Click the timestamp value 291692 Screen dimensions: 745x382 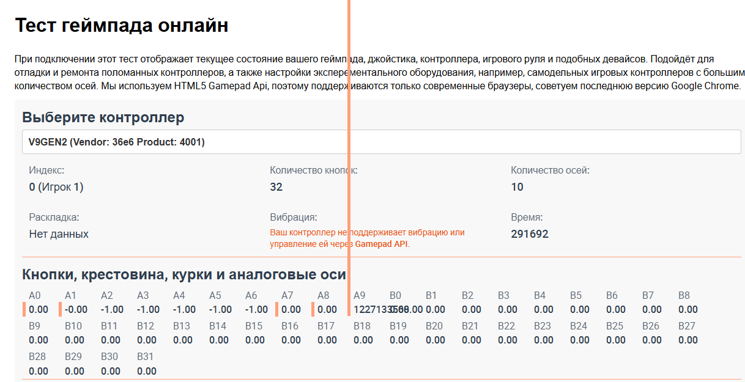[x=530, y=233]
